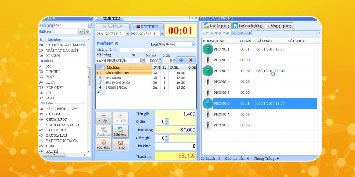Click the Thu khác input field
Image resolution: width=355 pixels, height=177 pixels.
[x=175, y=146]
